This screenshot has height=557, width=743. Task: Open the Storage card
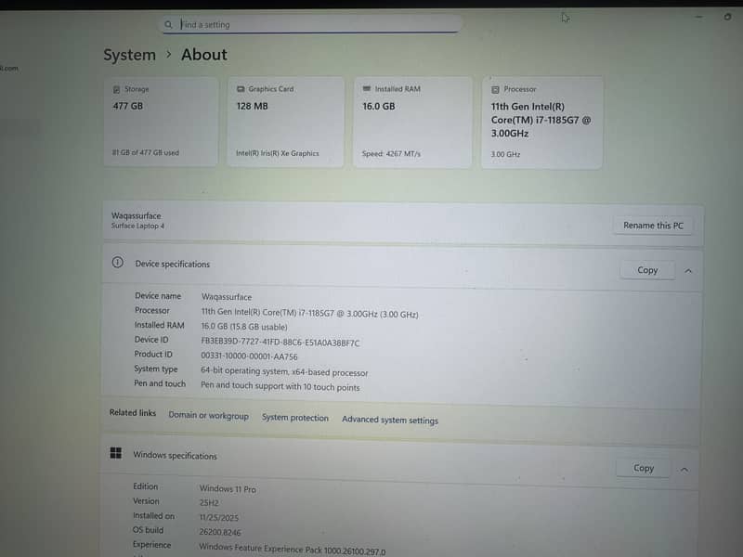[161, 122]
